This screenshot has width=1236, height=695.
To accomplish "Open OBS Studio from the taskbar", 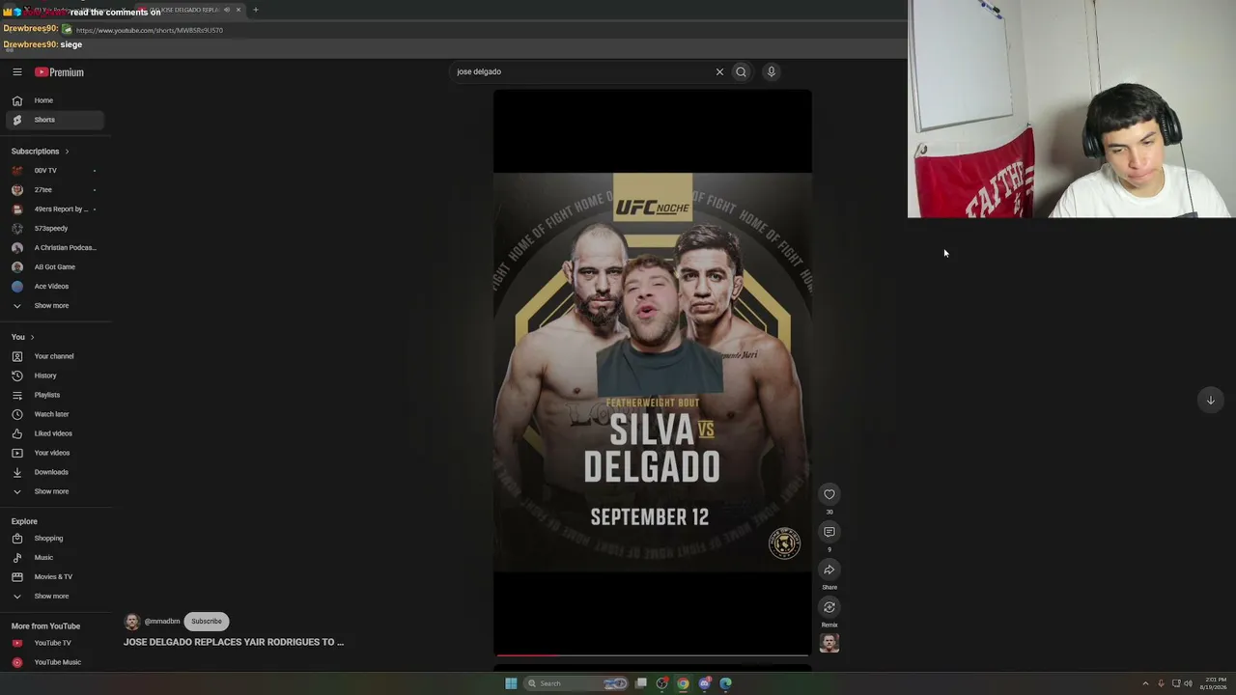I will point(662,683).
